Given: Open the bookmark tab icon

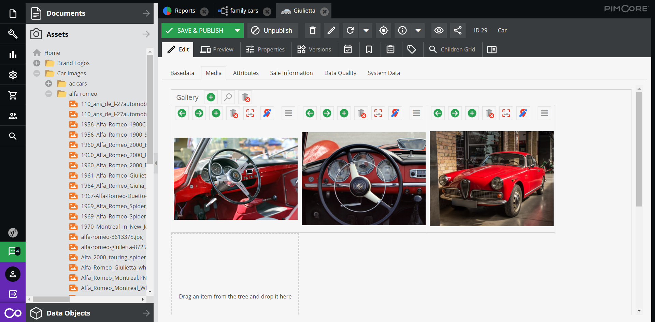Looking at the screenshot, I should 369,49.
